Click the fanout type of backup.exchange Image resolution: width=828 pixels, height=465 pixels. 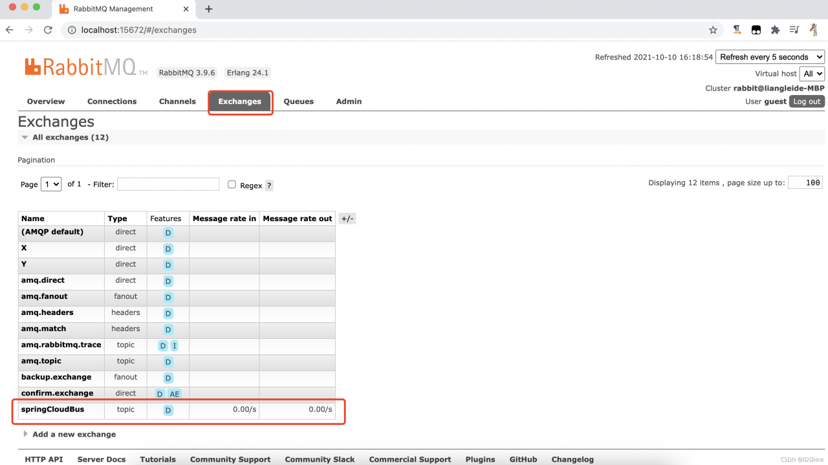(x=125, y=377)
